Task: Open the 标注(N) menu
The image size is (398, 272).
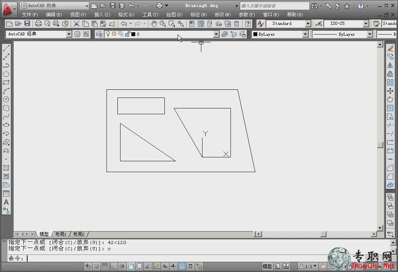Action: 199,15
